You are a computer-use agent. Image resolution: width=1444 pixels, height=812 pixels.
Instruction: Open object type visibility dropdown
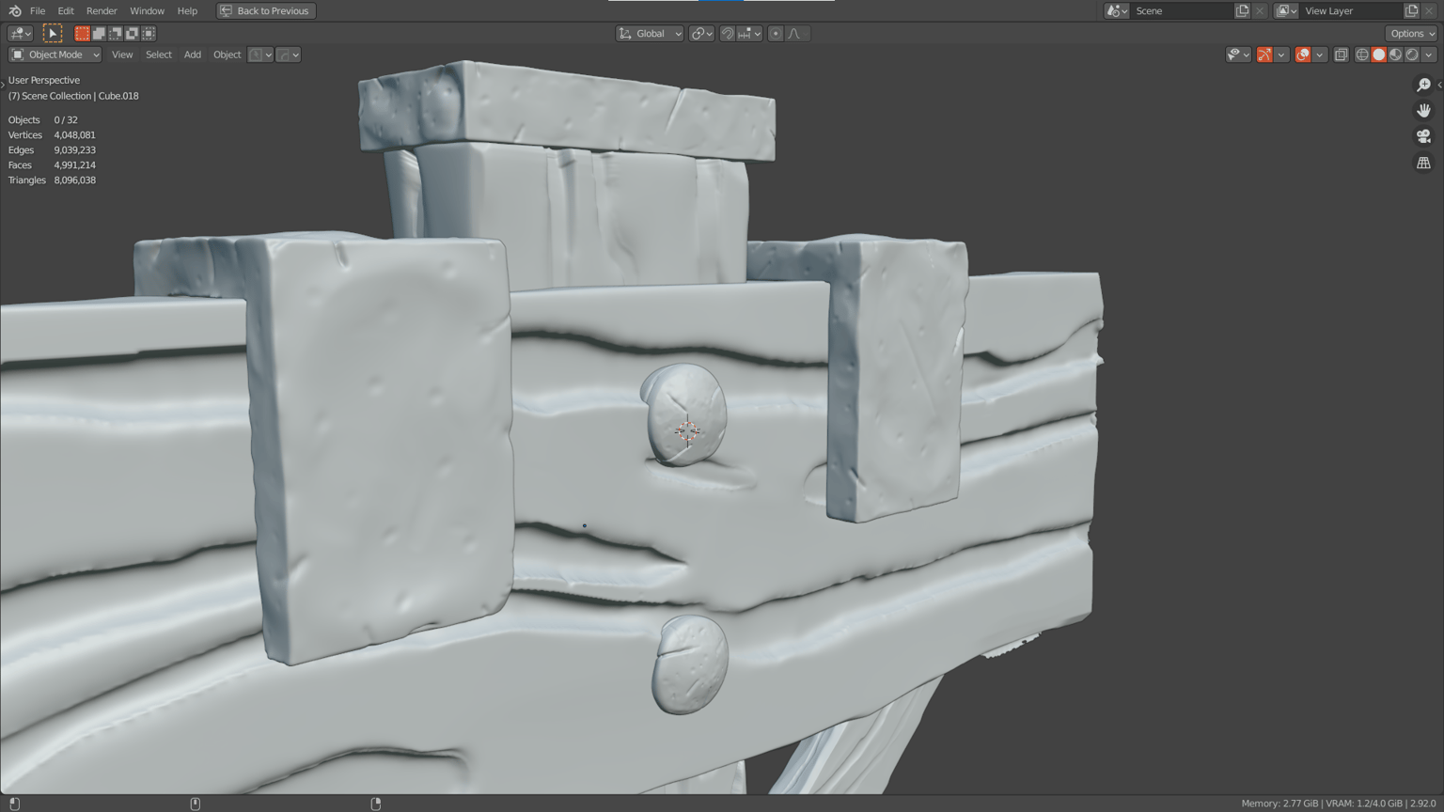pos(1238,55)
